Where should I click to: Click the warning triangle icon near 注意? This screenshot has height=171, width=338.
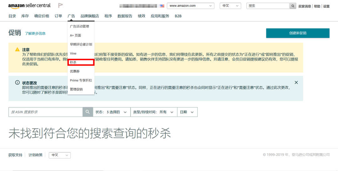tap(18, 50)
